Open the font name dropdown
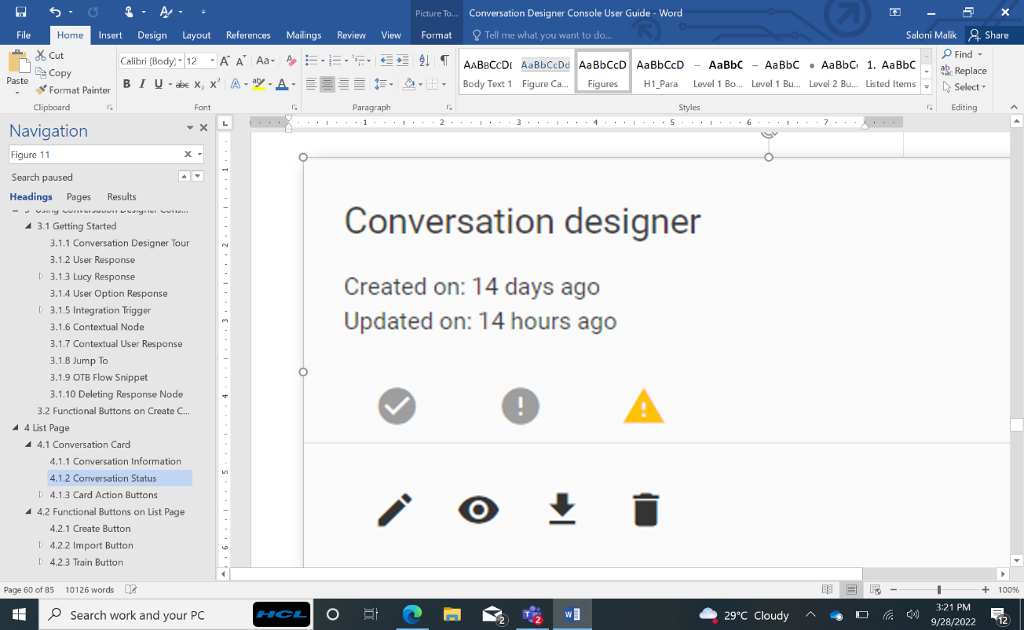This screenshot has width=1024, height=630. tap(180, 60)
